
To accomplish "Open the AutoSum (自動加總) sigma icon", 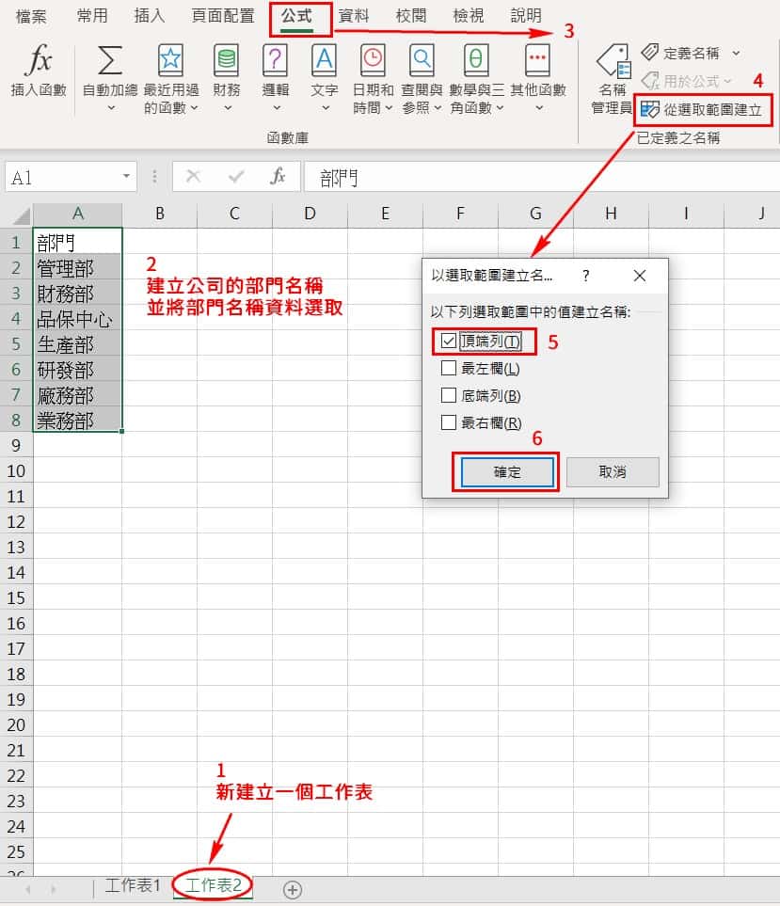I will [110, 62].
